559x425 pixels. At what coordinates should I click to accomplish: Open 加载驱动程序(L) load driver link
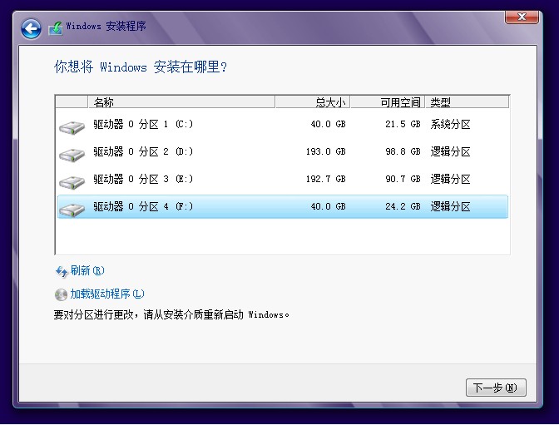click(107, 294)
